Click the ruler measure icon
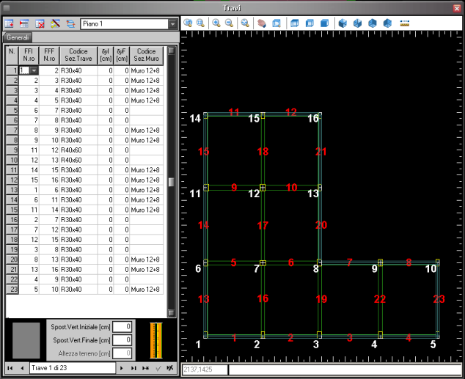This screenshot has width=465, height=379. click(x=405, y=23)
